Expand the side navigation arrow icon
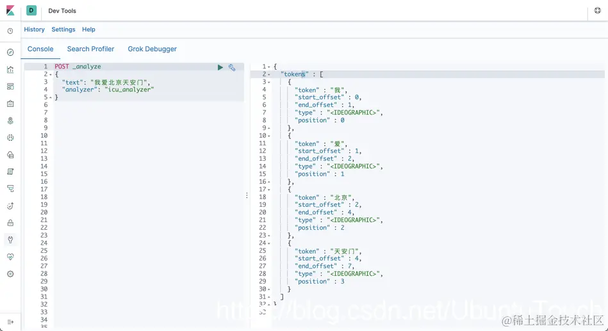608x331 pixels. pos(10,322)
